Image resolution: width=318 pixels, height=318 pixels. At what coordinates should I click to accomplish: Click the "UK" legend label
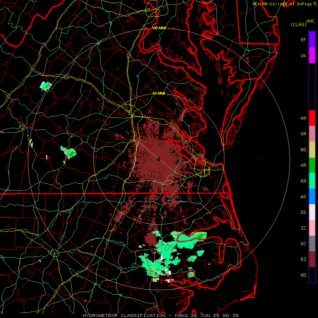(303, 55)
